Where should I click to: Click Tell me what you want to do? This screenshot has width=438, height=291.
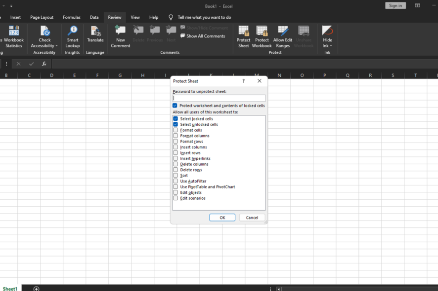[x=204, y=17]
